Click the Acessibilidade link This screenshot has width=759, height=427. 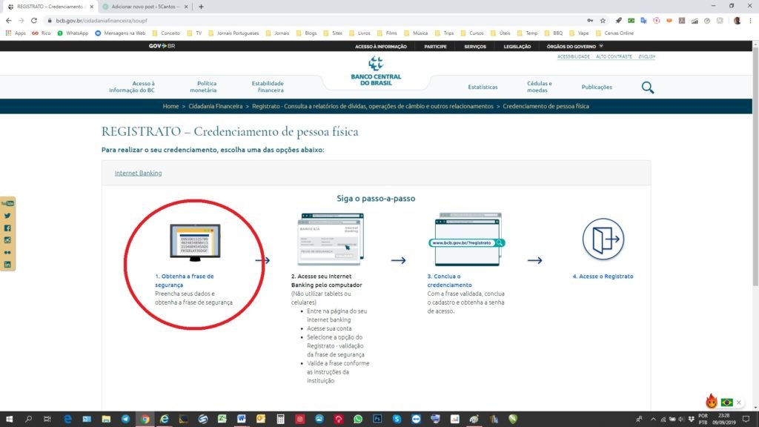[573, 56]
